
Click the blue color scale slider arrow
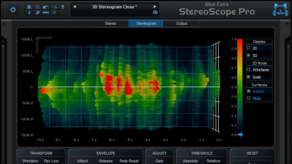click(240, 134)
